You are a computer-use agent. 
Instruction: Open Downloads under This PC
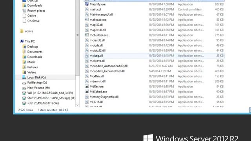coord(35,57)
